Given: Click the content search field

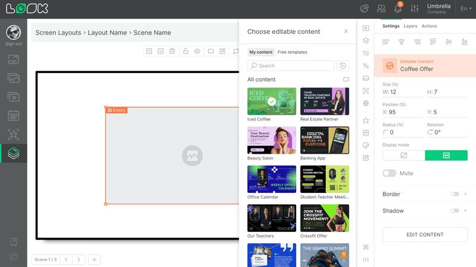Looking at the screenshot, I should pos(291,66).
